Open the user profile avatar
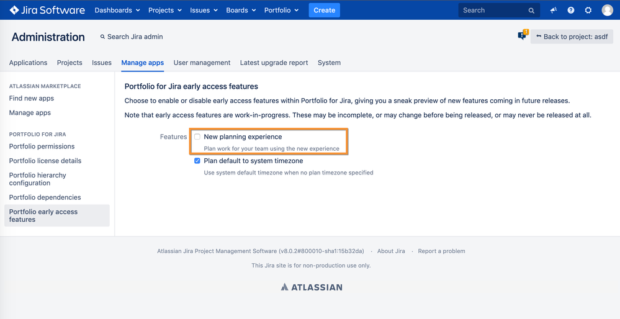Viewport: 620px width, 319px height. 608,11
